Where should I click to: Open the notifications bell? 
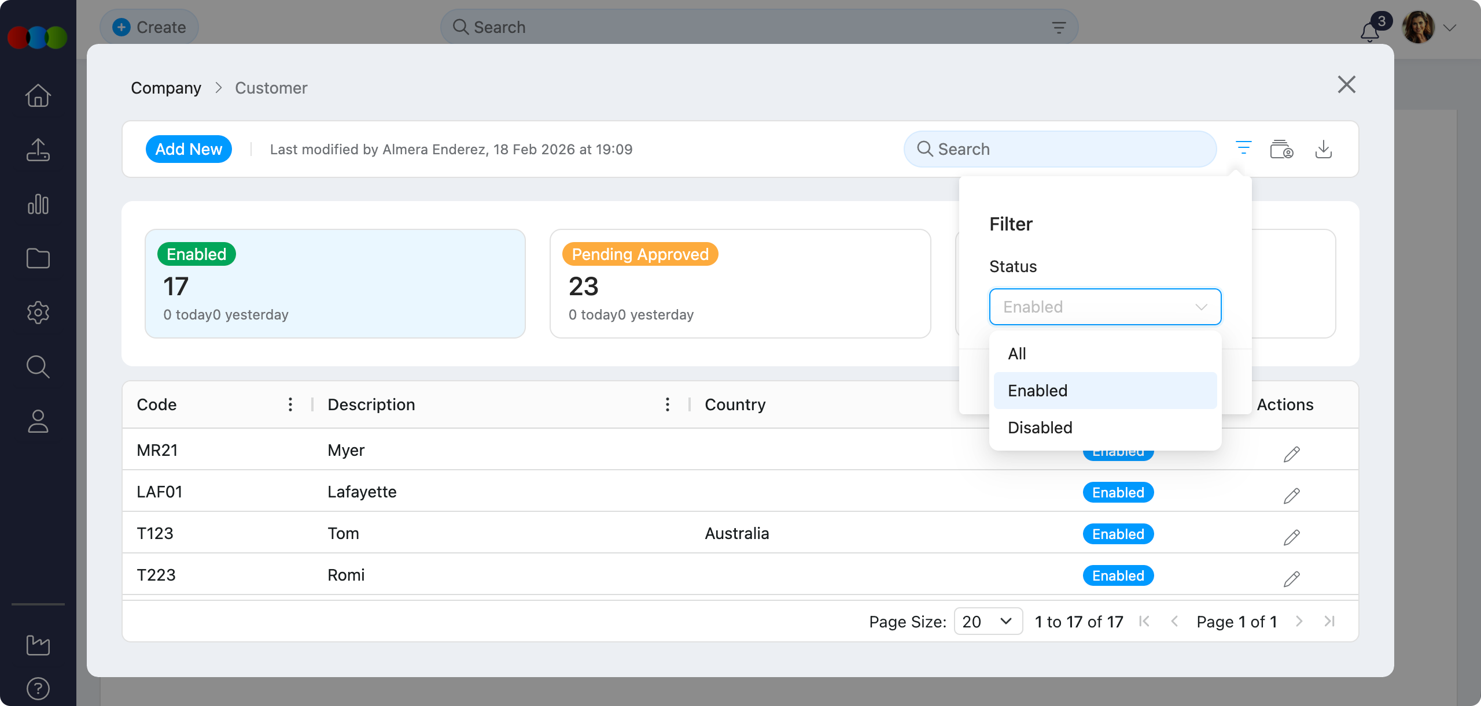[x=1369, y=31]
